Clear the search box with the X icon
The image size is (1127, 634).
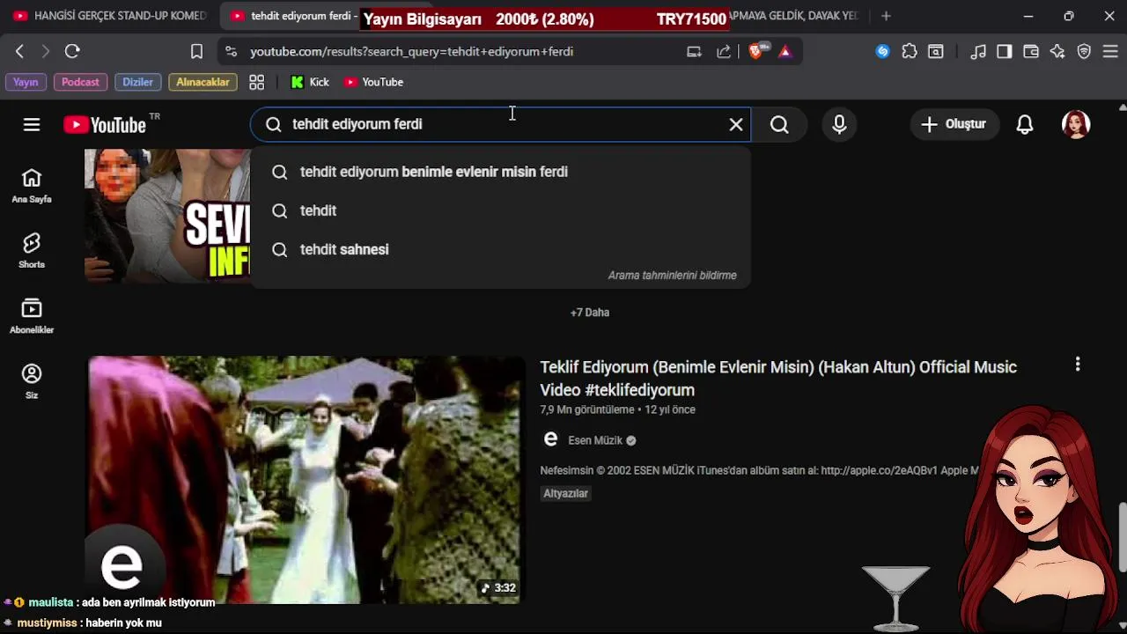click(x=736, y=124)
